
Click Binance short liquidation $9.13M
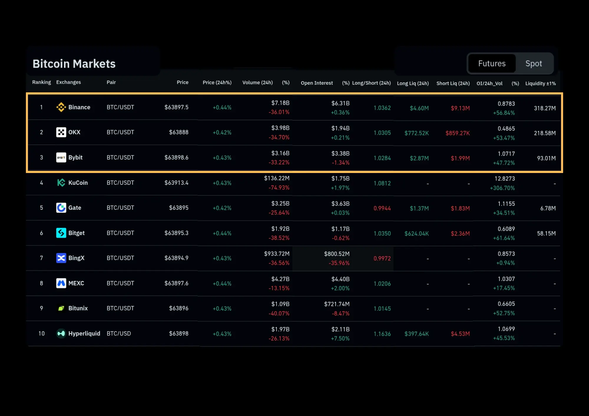(x=460, y=108)
